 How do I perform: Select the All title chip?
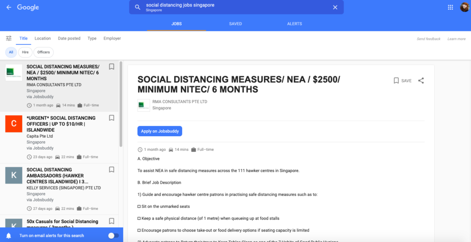coord(11,52)
